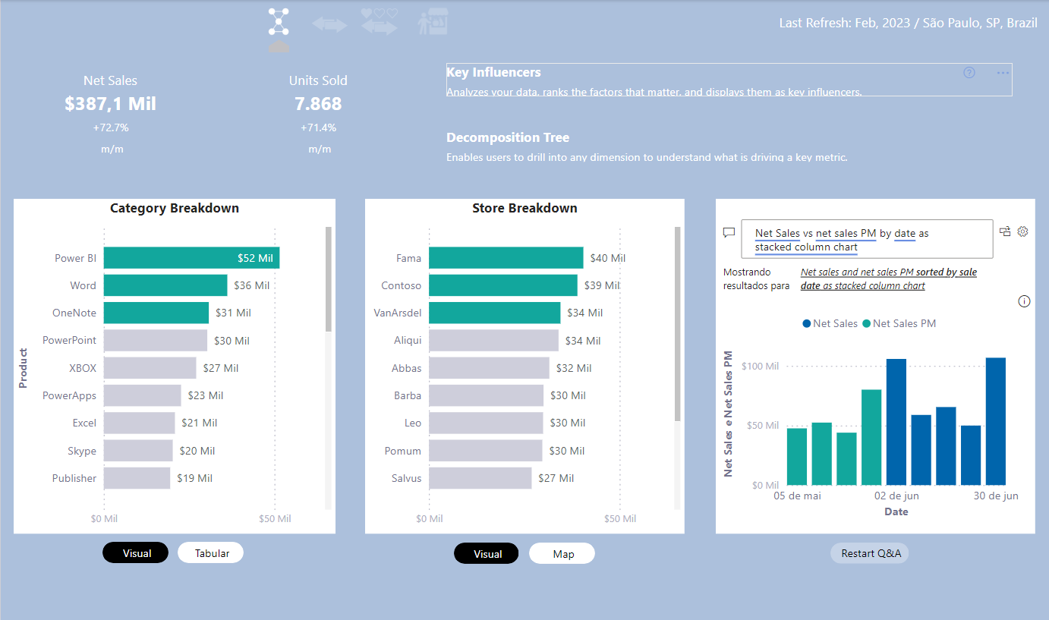Viewport: 1049px width, 620px height.
Task: Click the Net Sales PM legend teal dot
Action: point(866,324)
